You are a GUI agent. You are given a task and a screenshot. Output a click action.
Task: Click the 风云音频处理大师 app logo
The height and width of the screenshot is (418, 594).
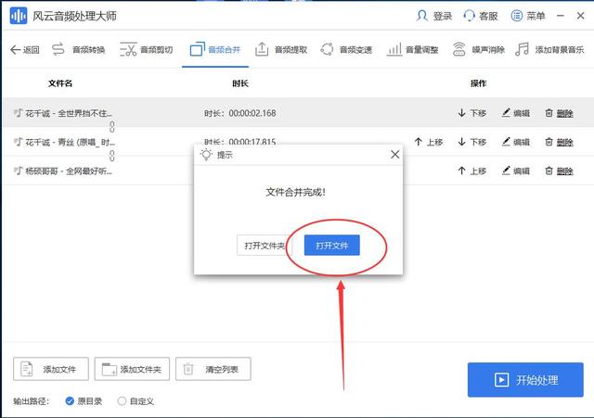pos(19,16)
